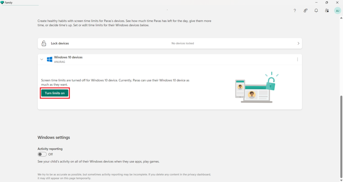Image resolution: width=343 pixels, height=182 pixels.
Task: Open the three-dot menu for Windows 10 devices
Action: [297, 60]
